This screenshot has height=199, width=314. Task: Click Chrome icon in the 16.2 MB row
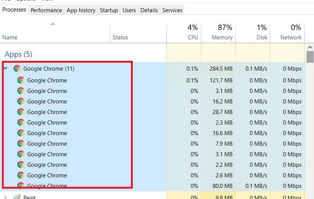click(21, 102)
